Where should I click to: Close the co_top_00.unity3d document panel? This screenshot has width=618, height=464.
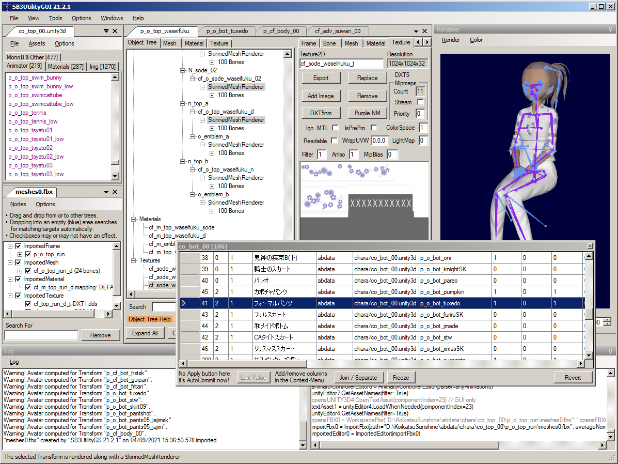click(x=115, y=31)
